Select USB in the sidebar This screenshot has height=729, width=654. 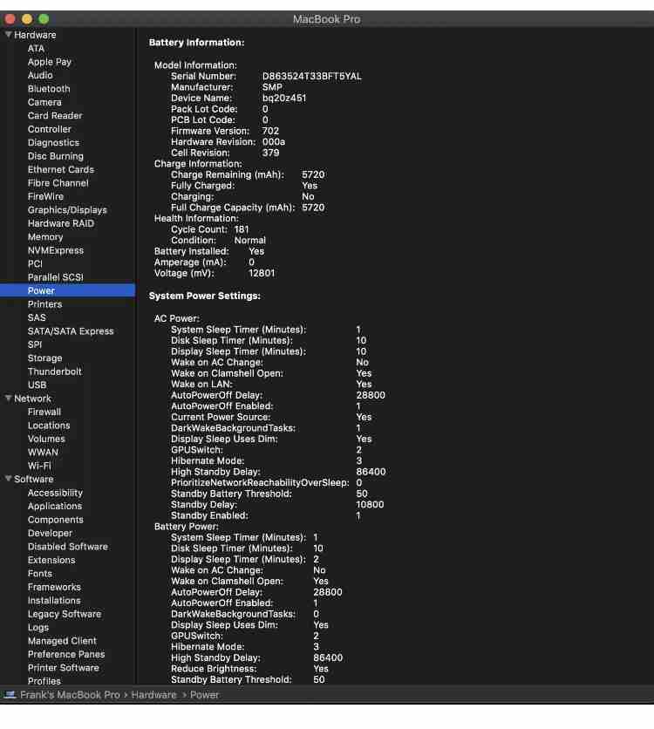point(37,385)
